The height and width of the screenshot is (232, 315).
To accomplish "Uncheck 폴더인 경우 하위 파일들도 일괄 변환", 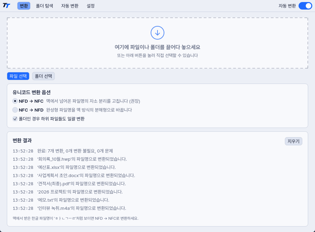I will (15, 119).
